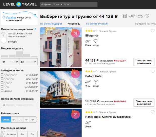156x137 pixels.
Task: Select 7+ hotel rating
Action: [20, 120]
